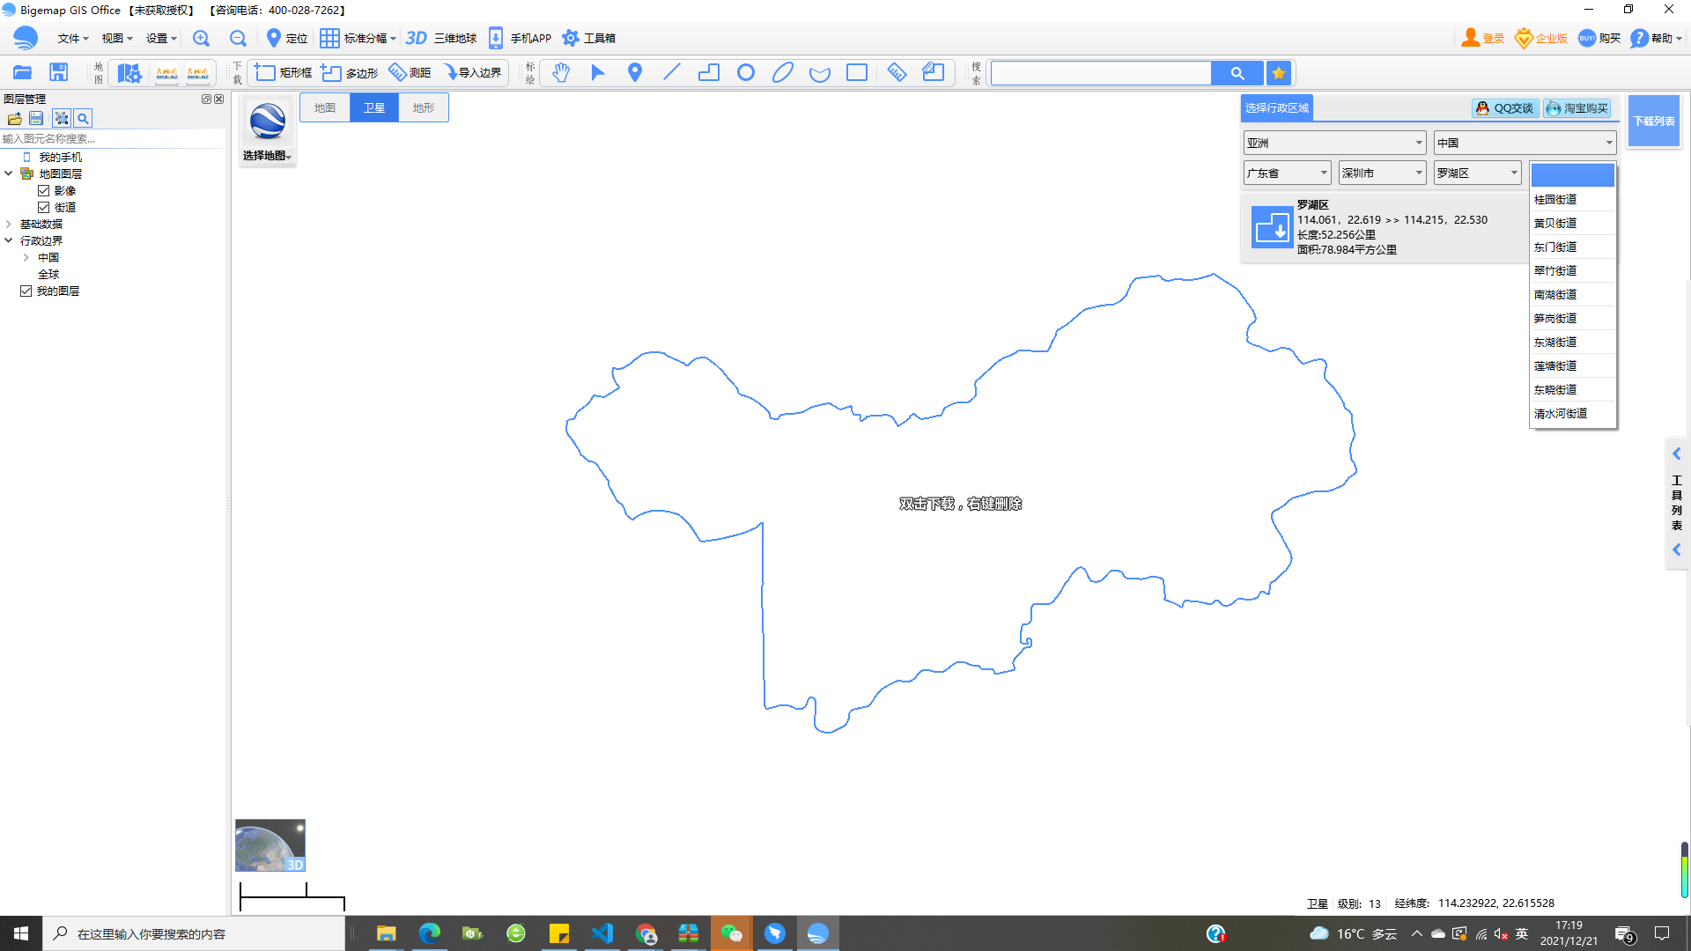Click the 3D globe thumbnail
The width and height of the screenshot is (1691, 951).
pos(270,845)
